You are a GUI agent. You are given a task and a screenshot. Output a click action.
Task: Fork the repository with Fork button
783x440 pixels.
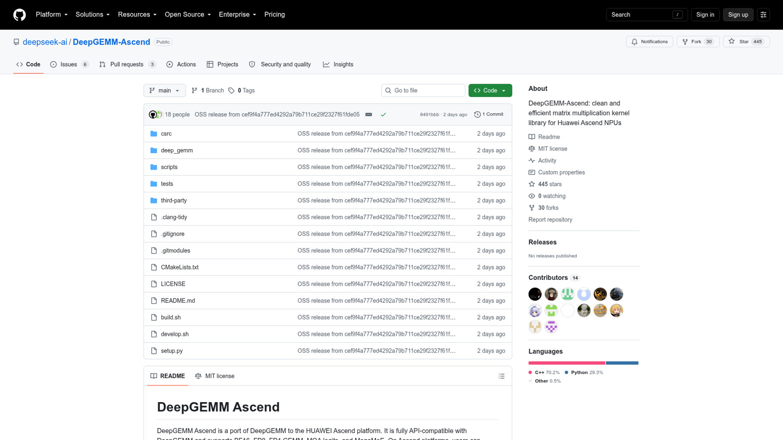coord(698,41)
